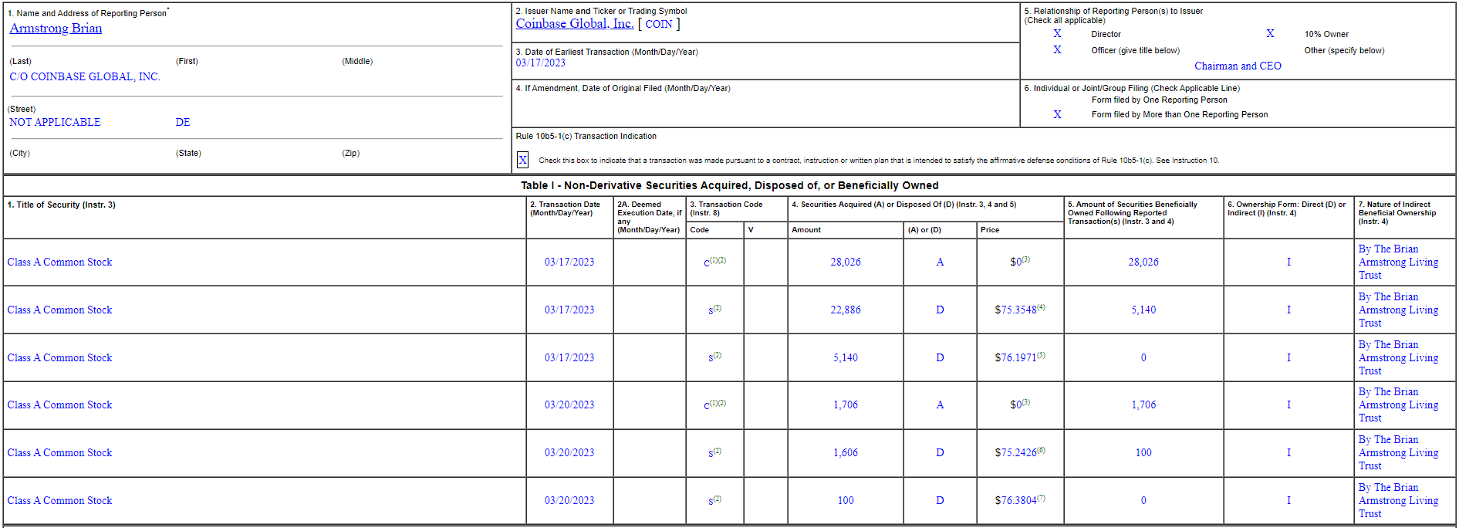Toggle the Rule 10b5-1(c) transaction indication checkbox
Screen dimensions: 1459x528
pos(522,160)
